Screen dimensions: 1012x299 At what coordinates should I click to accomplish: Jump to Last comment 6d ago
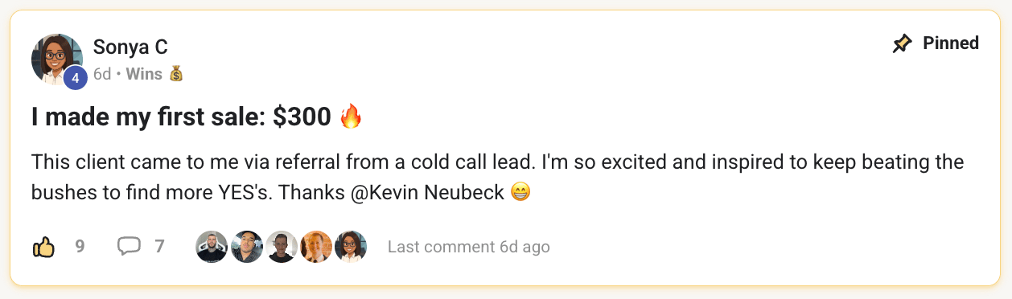469,247
